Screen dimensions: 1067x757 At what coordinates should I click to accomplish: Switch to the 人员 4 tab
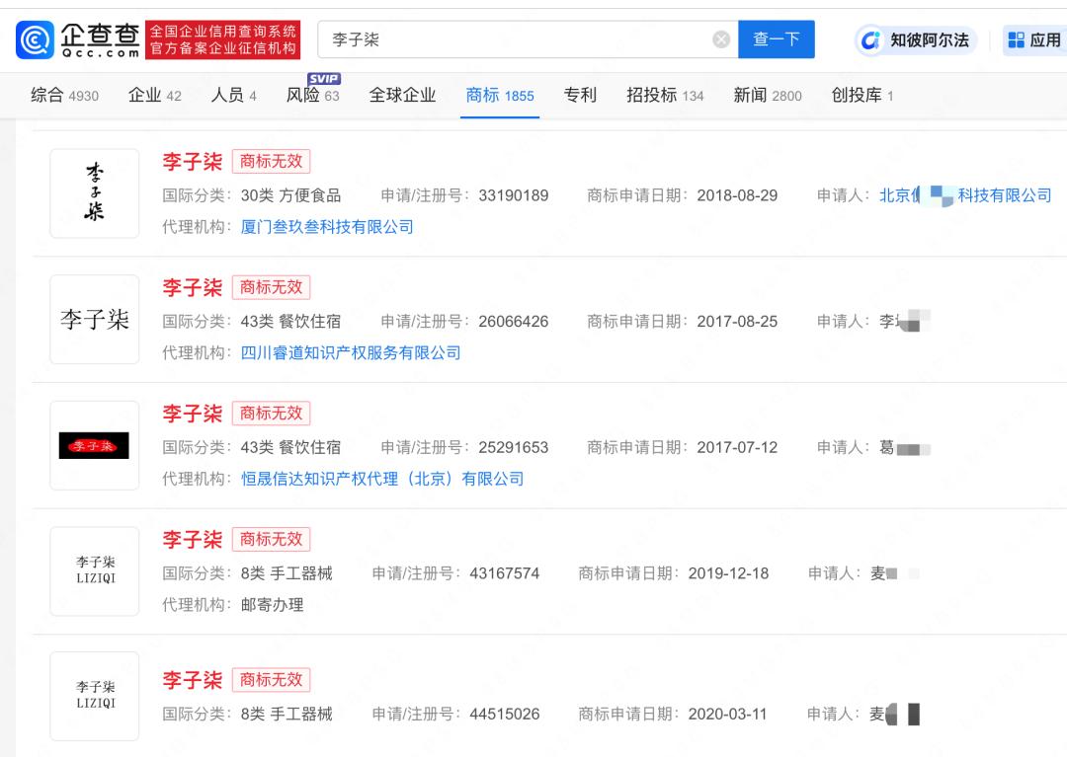click(x=233, y=95)
